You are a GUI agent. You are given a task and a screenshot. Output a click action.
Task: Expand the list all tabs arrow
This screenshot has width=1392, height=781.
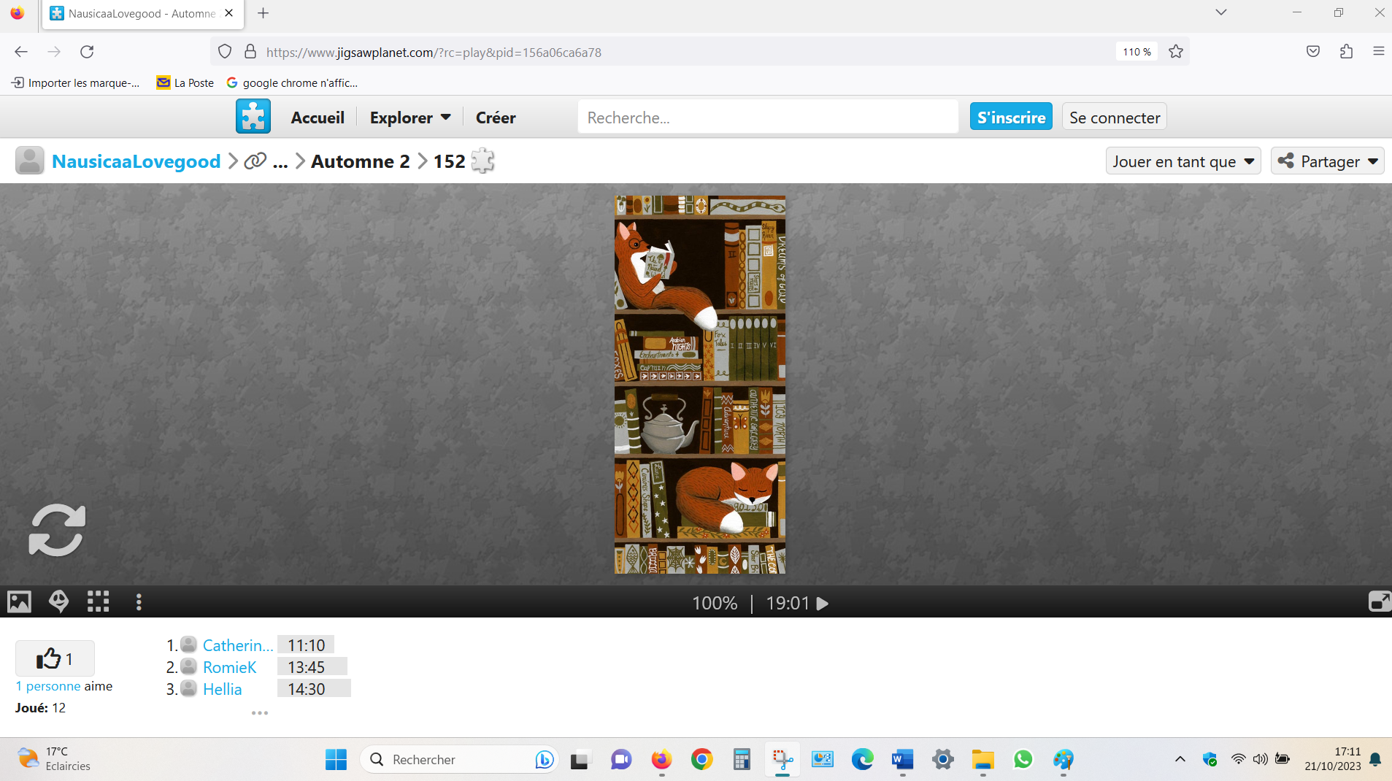click(1220, 12)
